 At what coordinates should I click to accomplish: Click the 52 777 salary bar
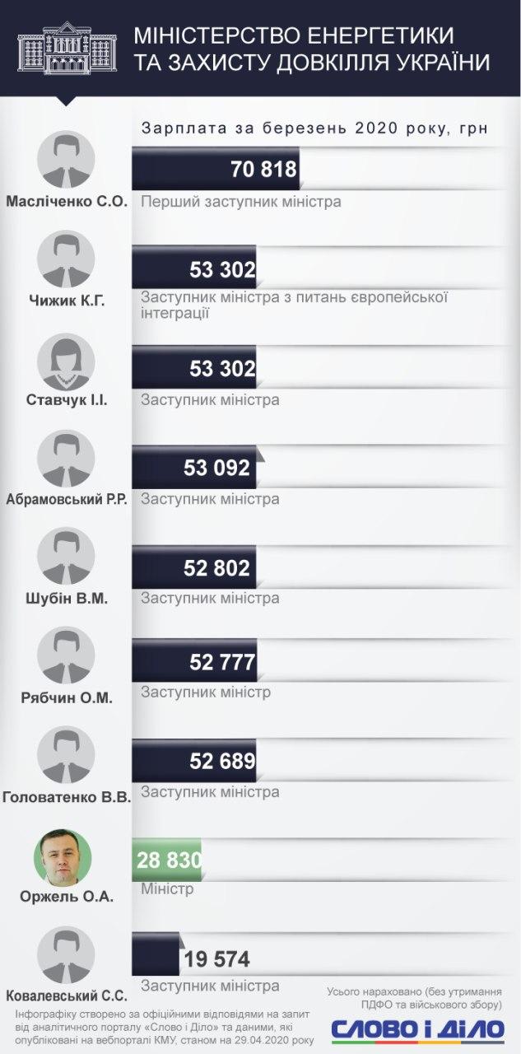(194, 662)
